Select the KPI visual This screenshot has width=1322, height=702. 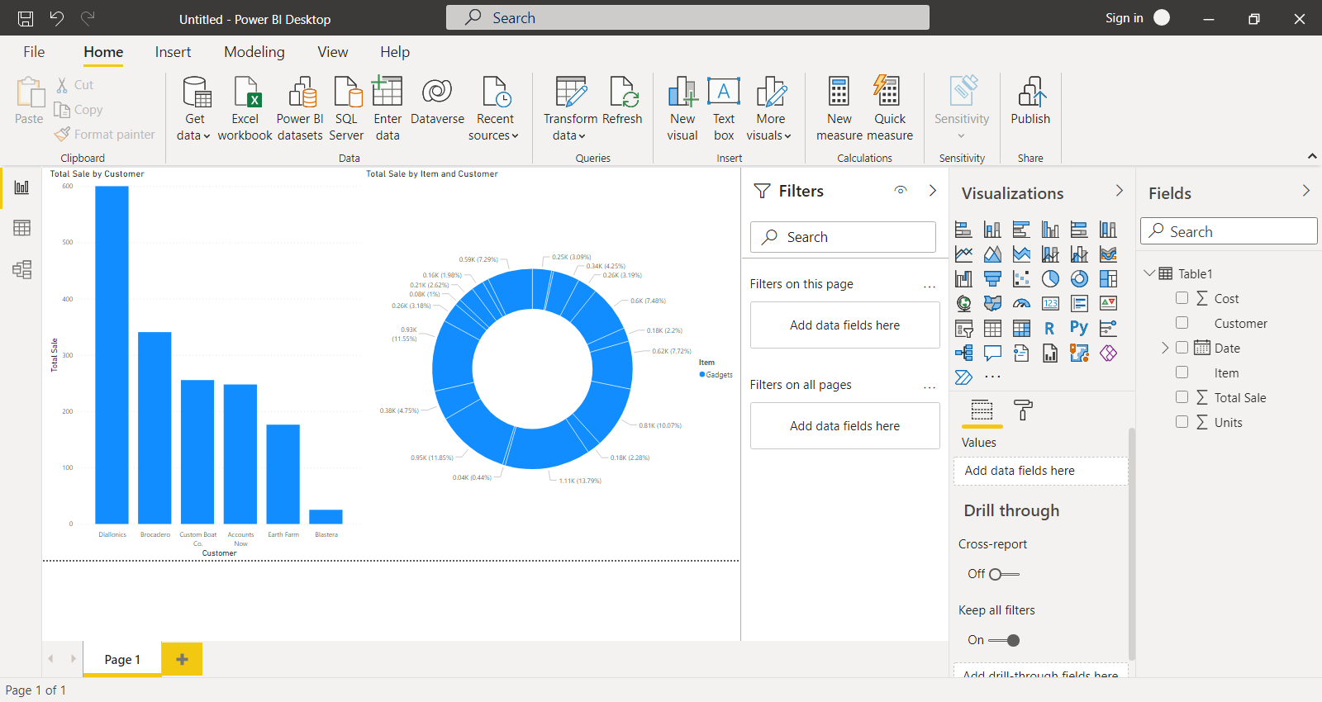tap(1108, 304)
